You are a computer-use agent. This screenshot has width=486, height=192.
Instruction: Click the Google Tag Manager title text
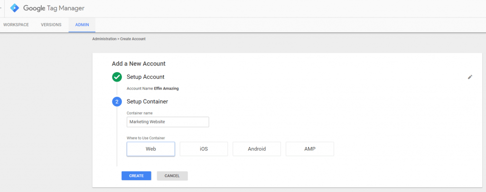click(x=54, y=9)
